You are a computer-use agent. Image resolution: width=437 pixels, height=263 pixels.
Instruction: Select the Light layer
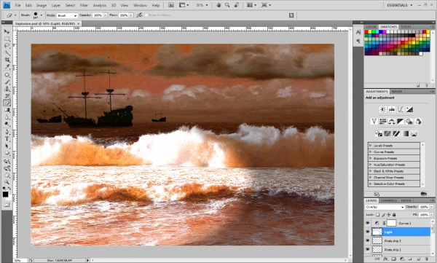point(400,232)
